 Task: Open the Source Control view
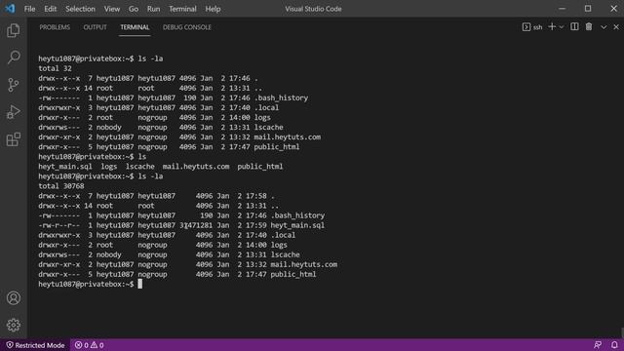(13, 85)
